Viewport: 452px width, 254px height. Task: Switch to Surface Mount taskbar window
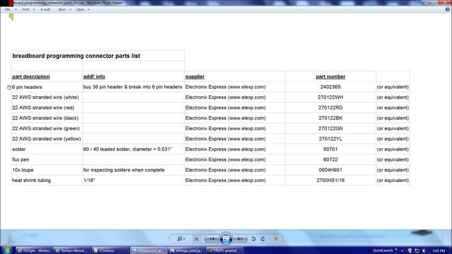click(x=72, y=250)
